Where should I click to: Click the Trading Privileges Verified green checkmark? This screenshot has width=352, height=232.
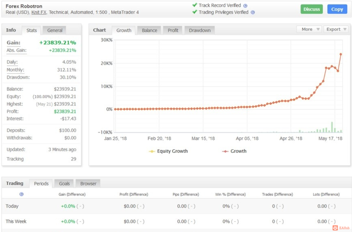pos(195,12)
